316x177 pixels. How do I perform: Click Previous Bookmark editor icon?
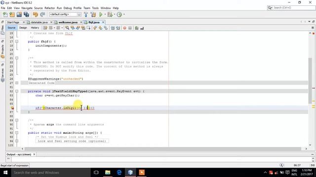(x=95, y=28)
